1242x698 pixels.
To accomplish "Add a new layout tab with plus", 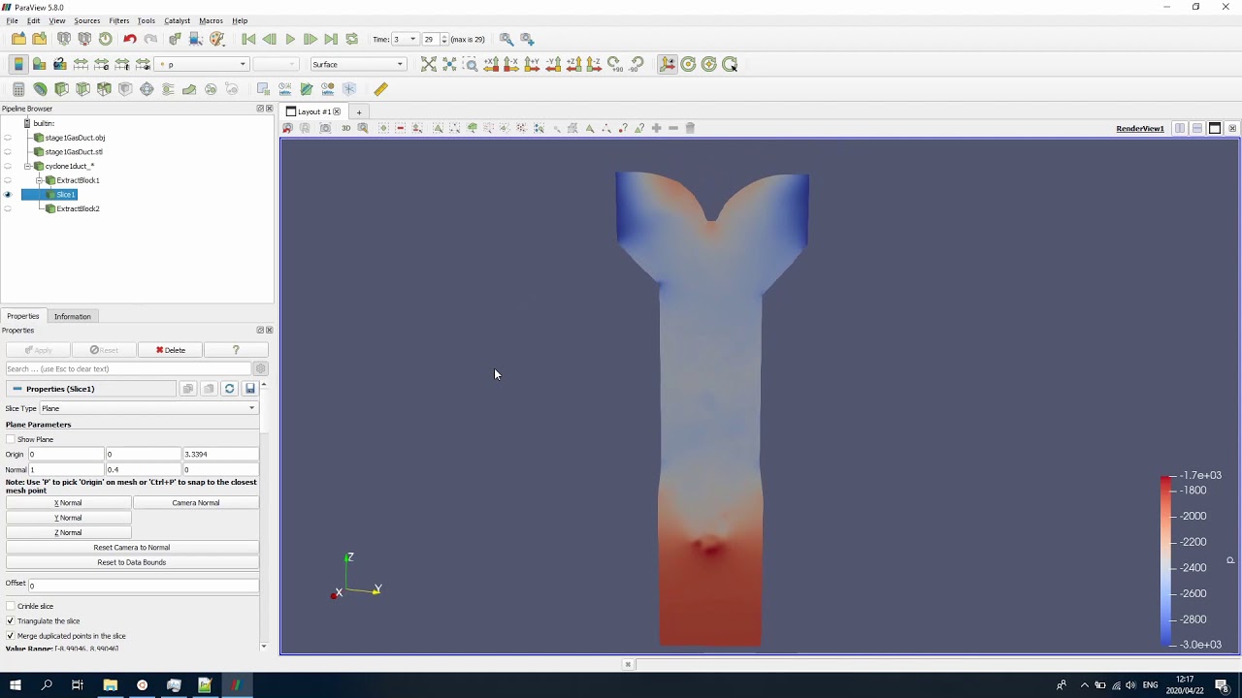I will tap(358, 112).
